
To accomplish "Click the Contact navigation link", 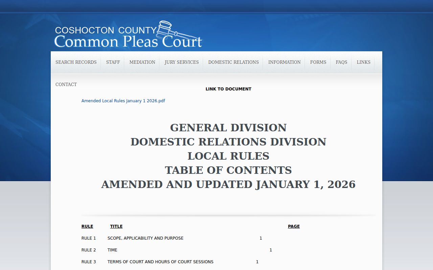I will [66, 84].
